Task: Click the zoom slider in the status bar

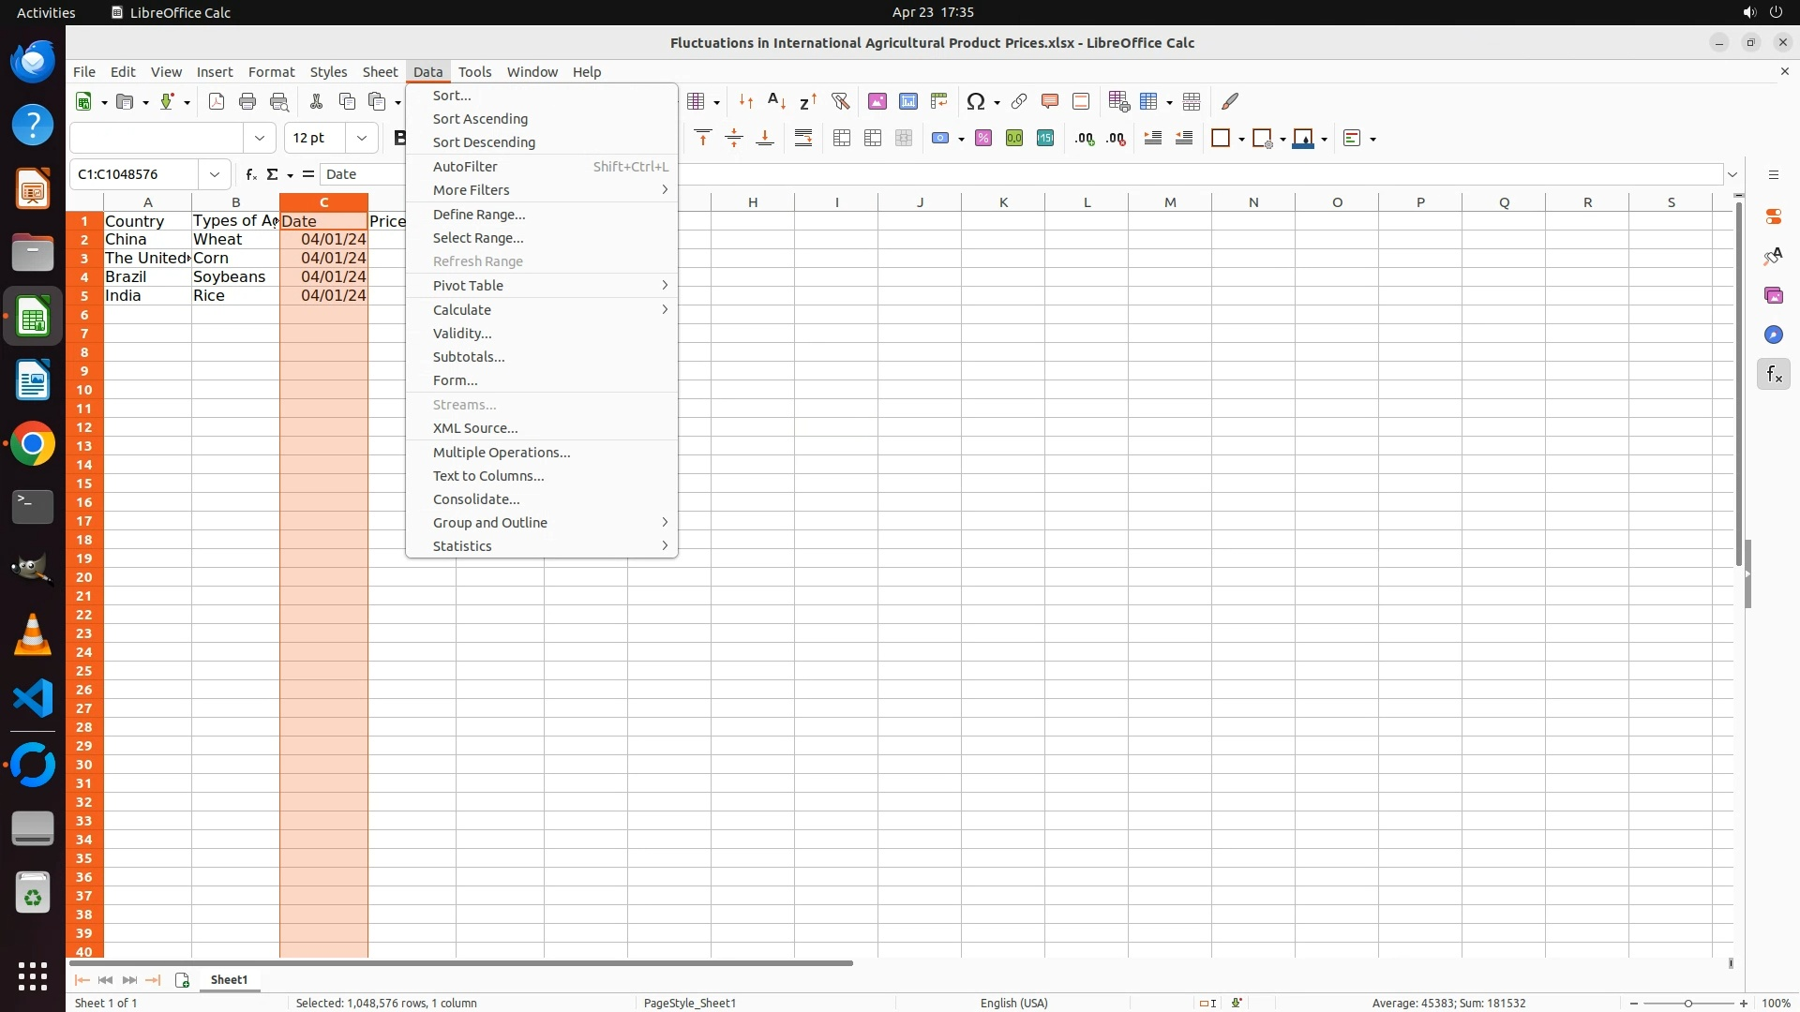Action: pos(1687,1004)
